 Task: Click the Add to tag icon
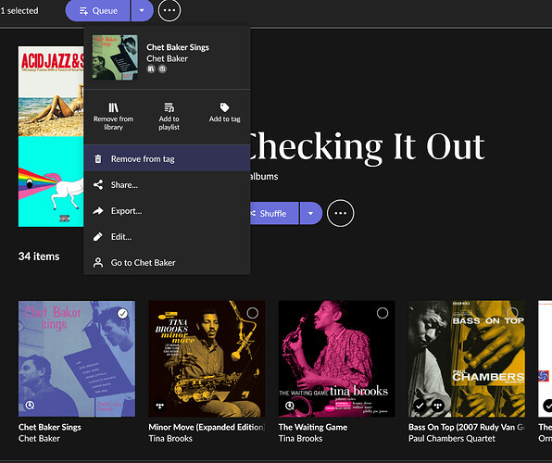(225, 107)
